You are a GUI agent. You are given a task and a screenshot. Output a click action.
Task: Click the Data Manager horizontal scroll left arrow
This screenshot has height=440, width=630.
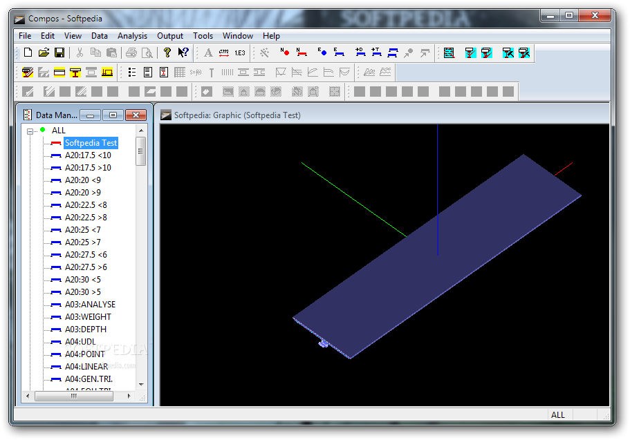[28, 396]
